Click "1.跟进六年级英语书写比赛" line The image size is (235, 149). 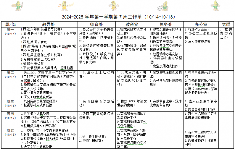(41, 29)
